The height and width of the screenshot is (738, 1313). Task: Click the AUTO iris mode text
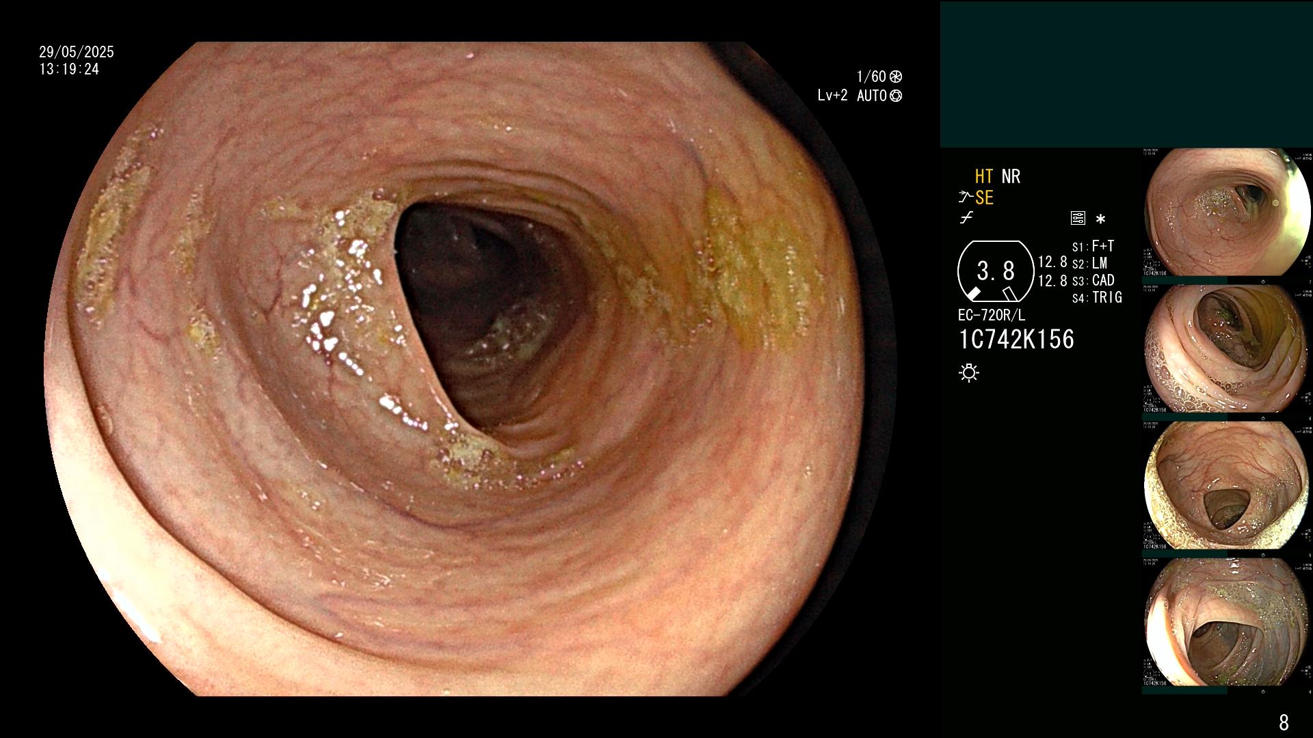click(x=872, y=96)
